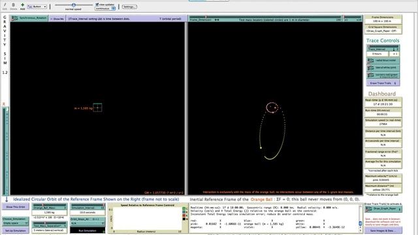Screen dimensions: 418x235
Task: Open the Choose_Simulation dropdown
Action: (x=16, y=221)
